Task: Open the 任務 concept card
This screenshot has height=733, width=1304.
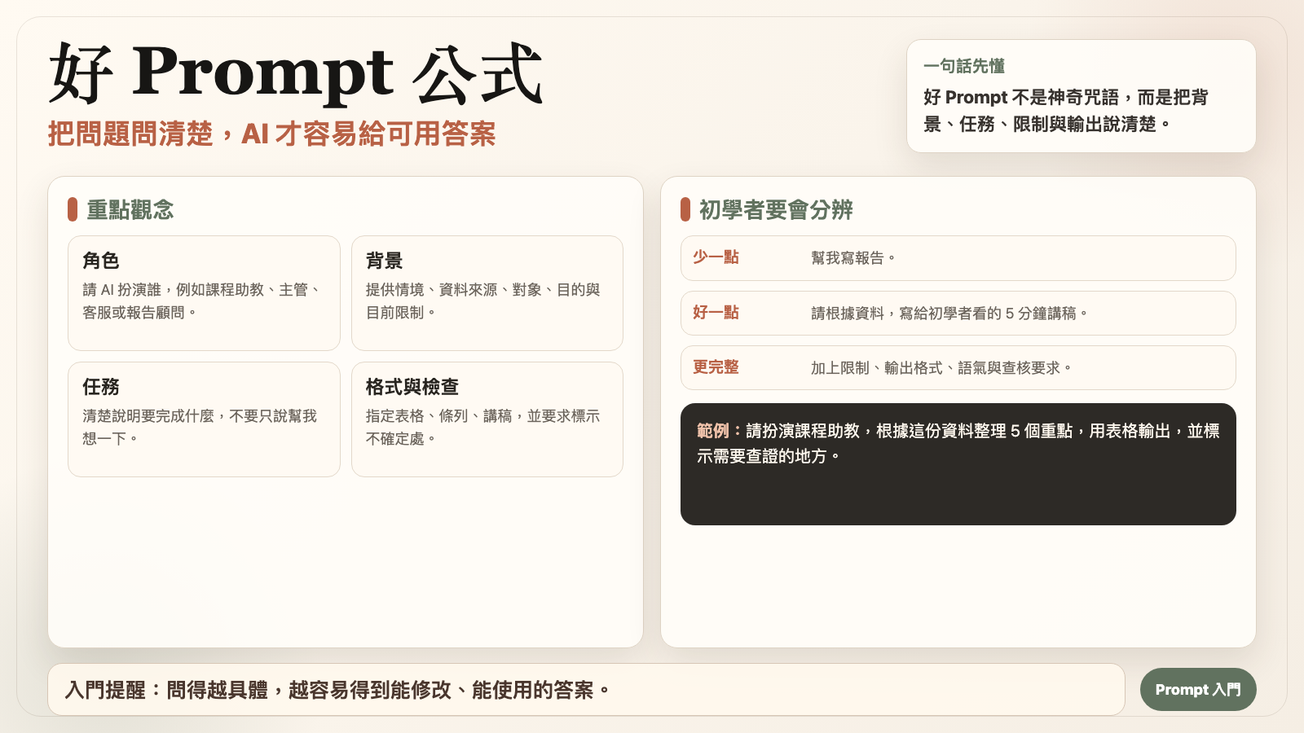Action: [204, 419]
